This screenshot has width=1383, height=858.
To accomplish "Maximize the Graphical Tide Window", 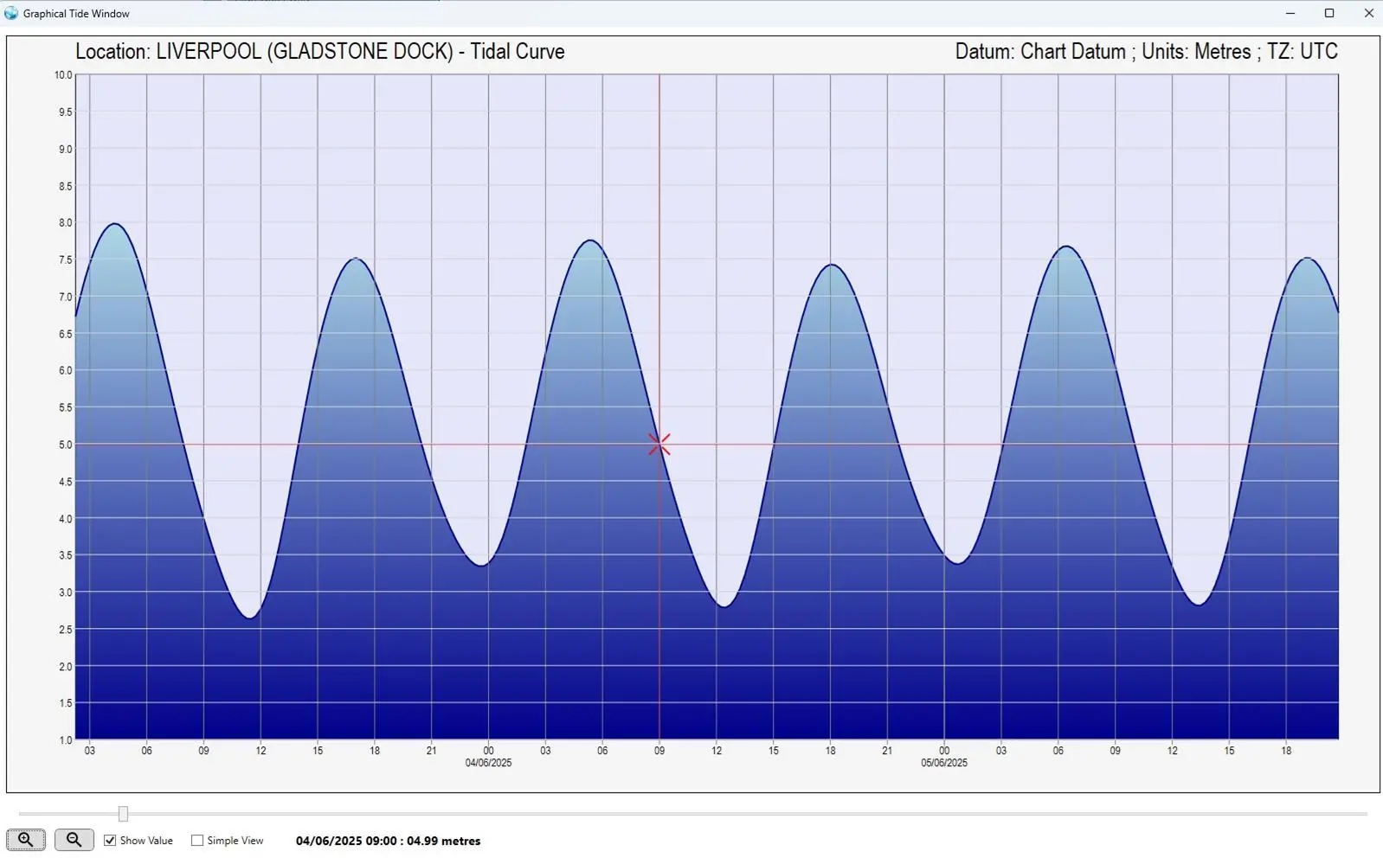I will click(1329, 13).
